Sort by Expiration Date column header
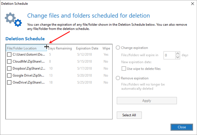This screenshot has width=197, height=135. (x=87, y=48)
